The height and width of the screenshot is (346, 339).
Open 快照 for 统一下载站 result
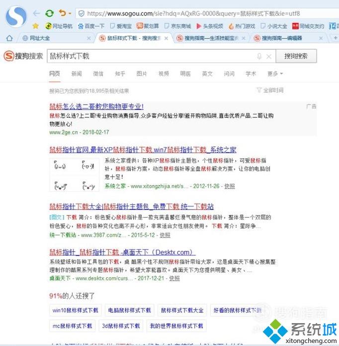click(165, 235)
